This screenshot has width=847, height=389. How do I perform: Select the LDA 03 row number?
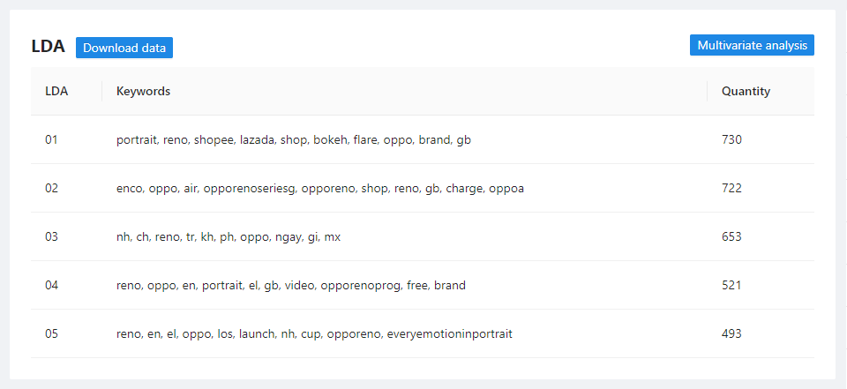coord(51,236)
